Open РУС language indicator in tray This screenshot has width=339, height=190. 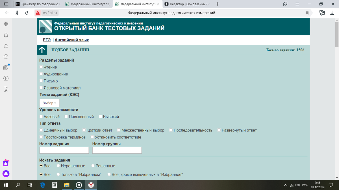point(305,185)
